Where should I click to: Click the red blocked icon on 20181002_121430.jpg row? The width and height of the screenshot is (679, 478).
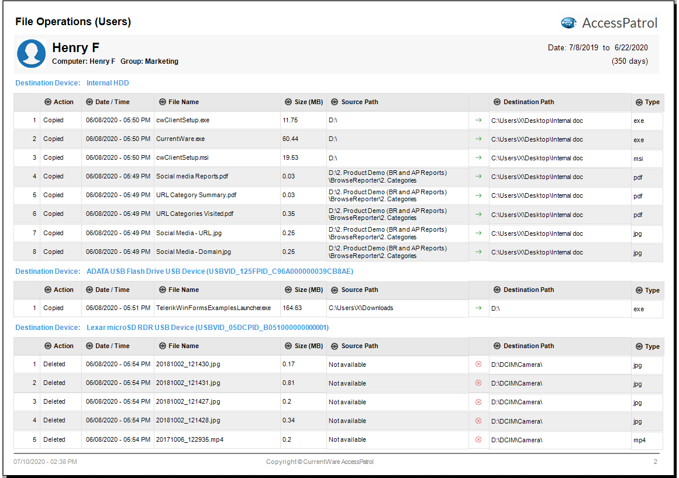tap(478, 364)
